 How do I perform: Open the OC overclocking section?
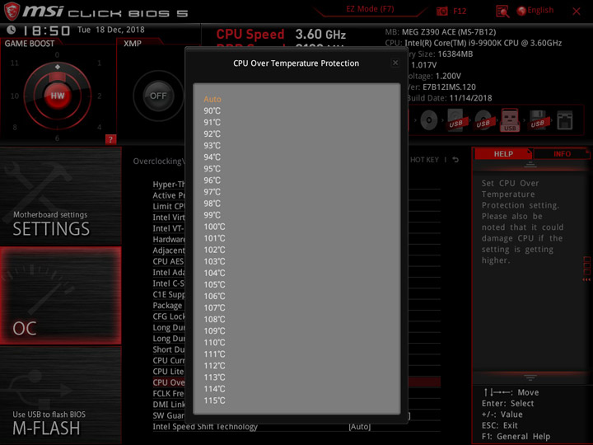pos(60,296)
